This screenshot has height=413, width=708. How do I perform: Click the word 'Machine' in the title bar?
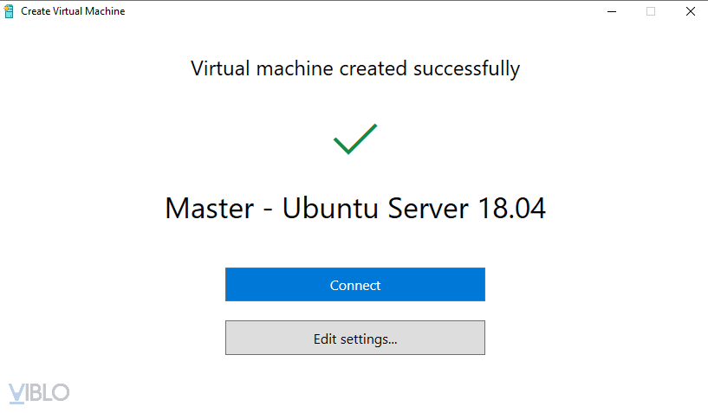105,11
